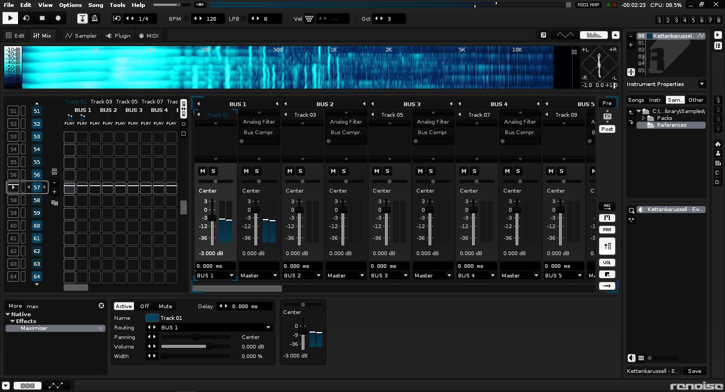Enable record edit mode button
This screenshot has width=725, height=392.
(58, 18)
